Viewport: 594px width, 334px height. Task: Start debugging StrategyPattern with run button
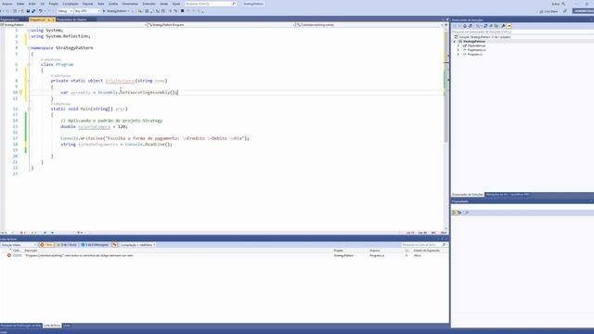[x=115, y=11]
